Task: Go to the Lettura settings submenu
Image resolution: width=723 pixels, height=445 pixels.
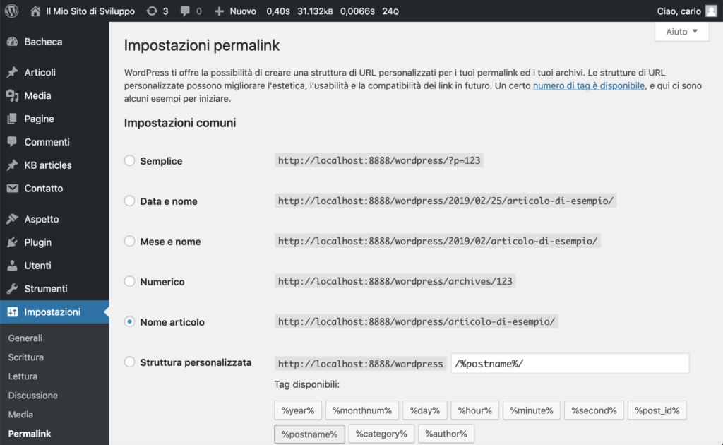Action: (23, 376)
